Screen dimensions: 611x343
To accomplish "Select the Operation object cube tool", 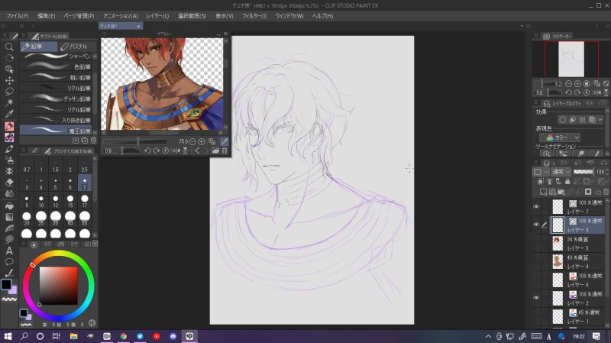I will (x=9, y=70).
